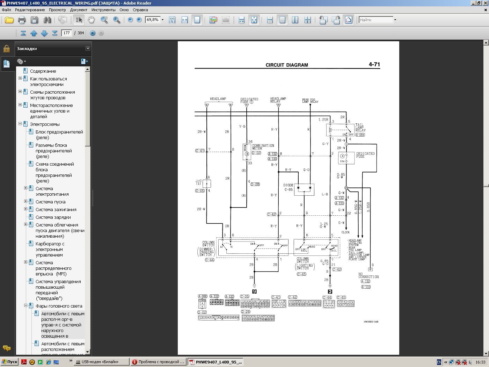Rotate view counterclockwise
489x367 pixels.
[x=323, y=20]
